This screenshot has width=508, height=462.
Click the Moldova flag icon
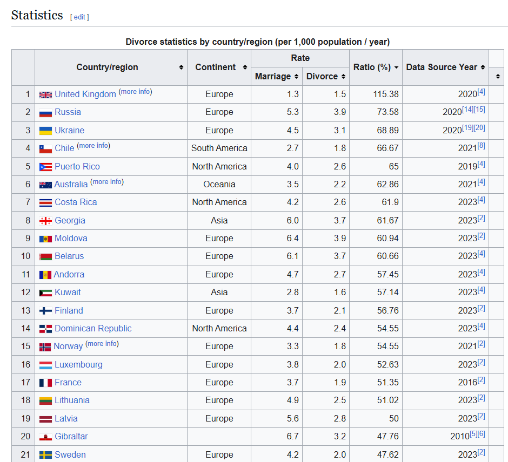pos(45,239)
